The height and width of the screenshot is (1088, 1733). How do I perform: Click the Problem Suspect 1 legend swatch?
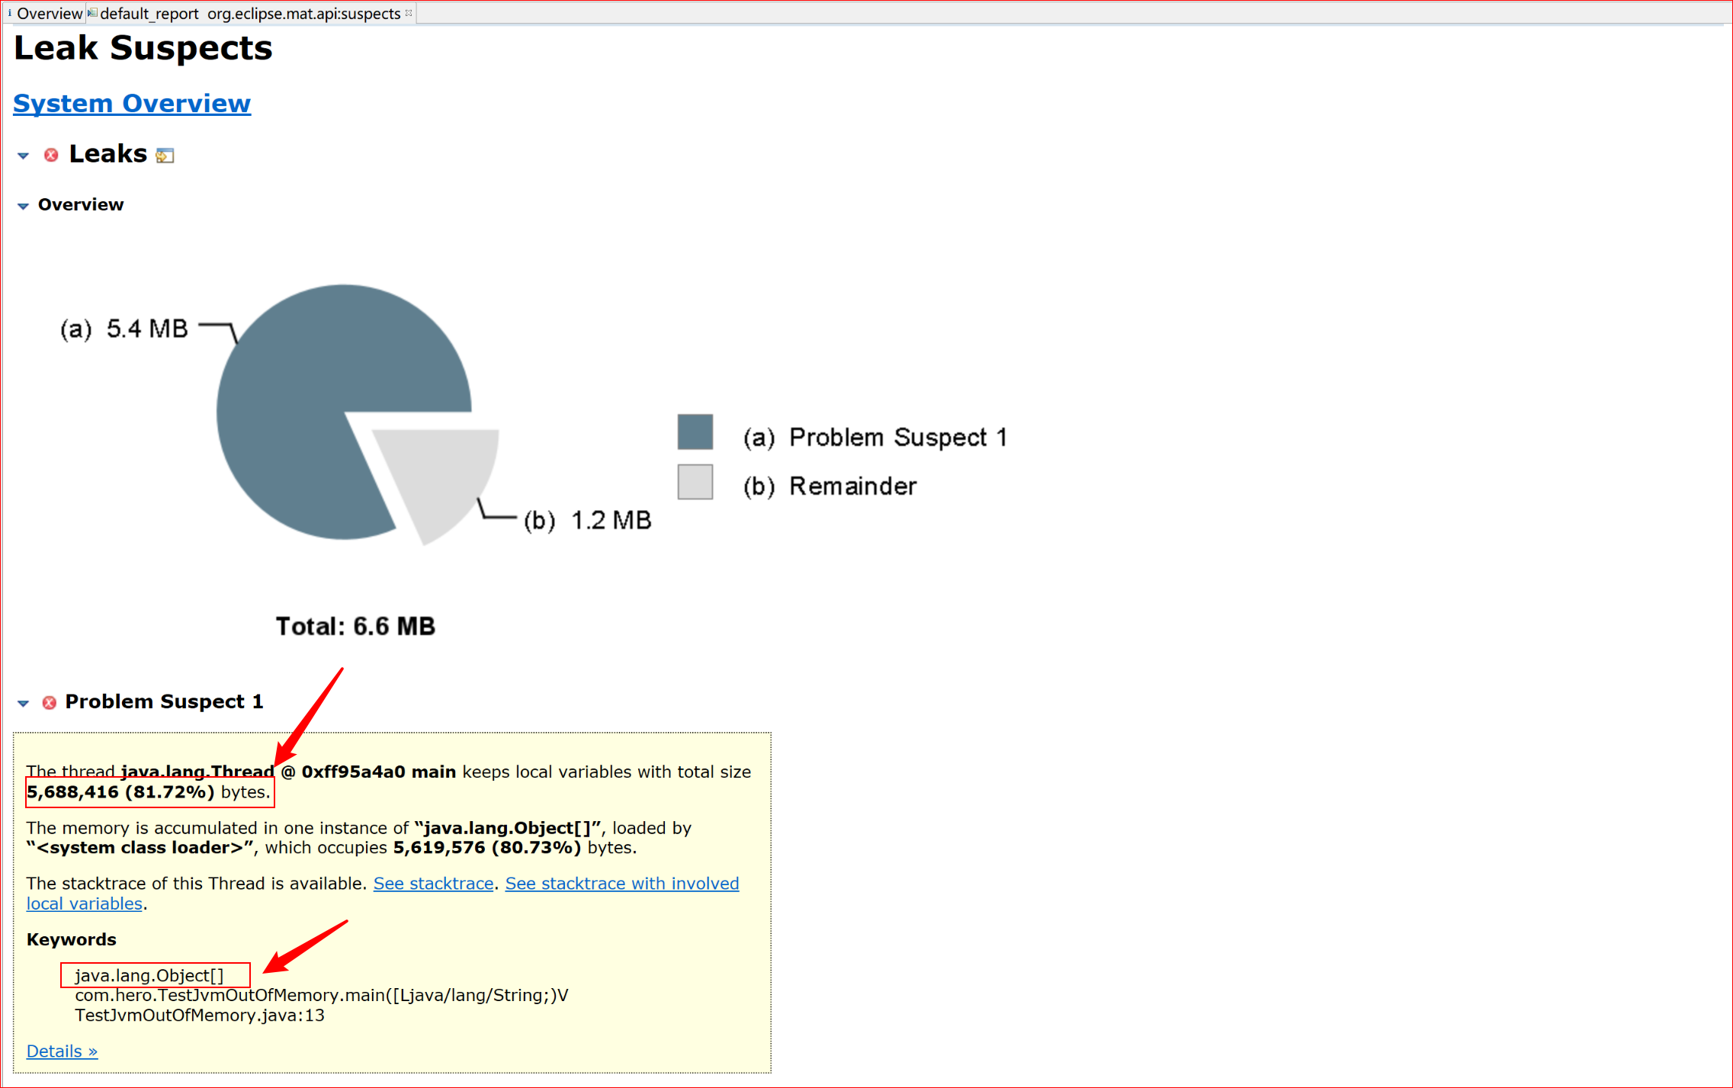tap(695, 432)
